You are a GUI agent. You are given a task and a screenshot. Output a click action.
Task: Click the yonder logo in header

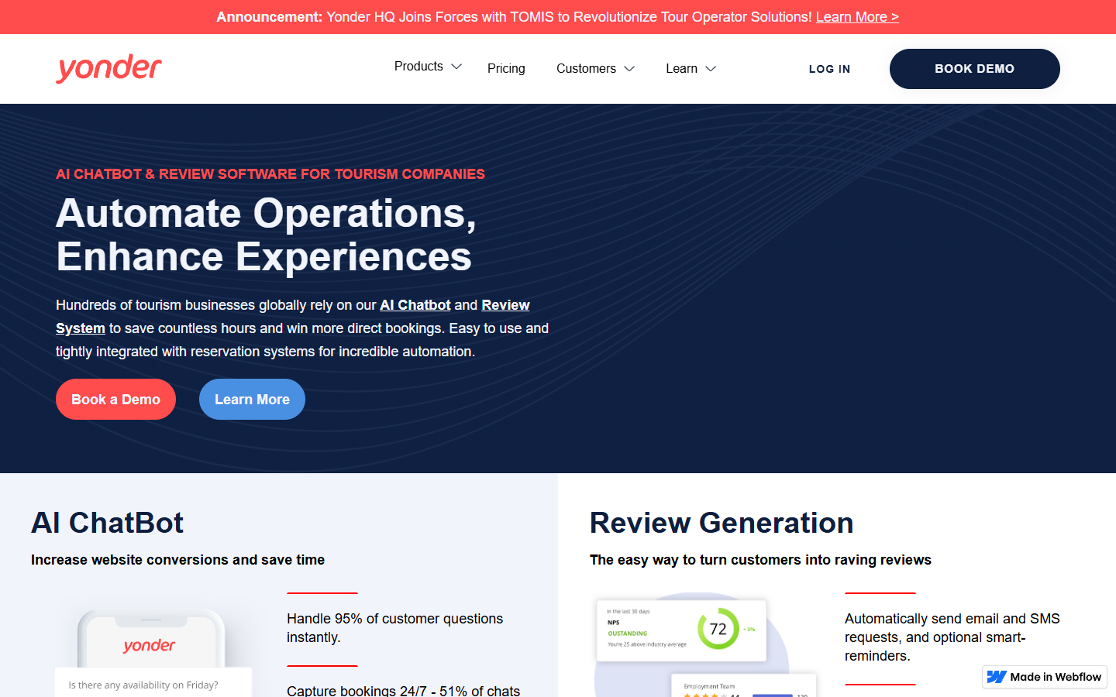[x=108, y=68]
